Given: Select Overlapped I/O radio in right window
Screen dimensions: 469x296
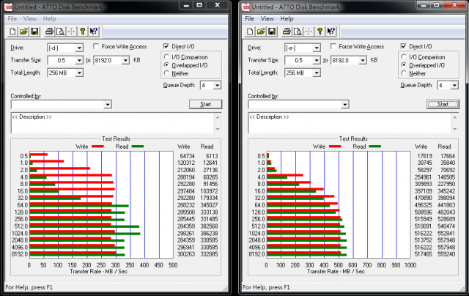Looking at the screenshot, I should [x=404, y=65].
